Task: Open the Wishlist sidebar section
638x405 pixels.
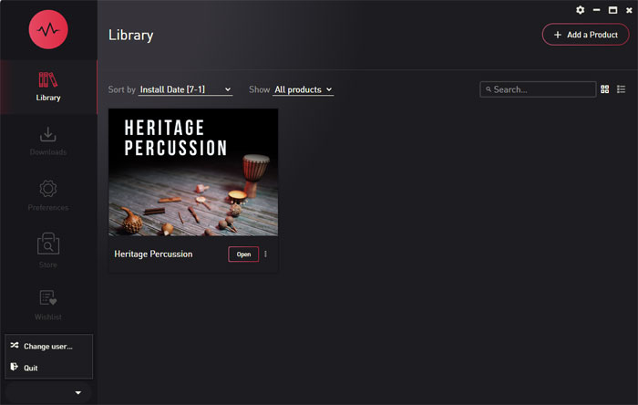Action: coord(48,305)
